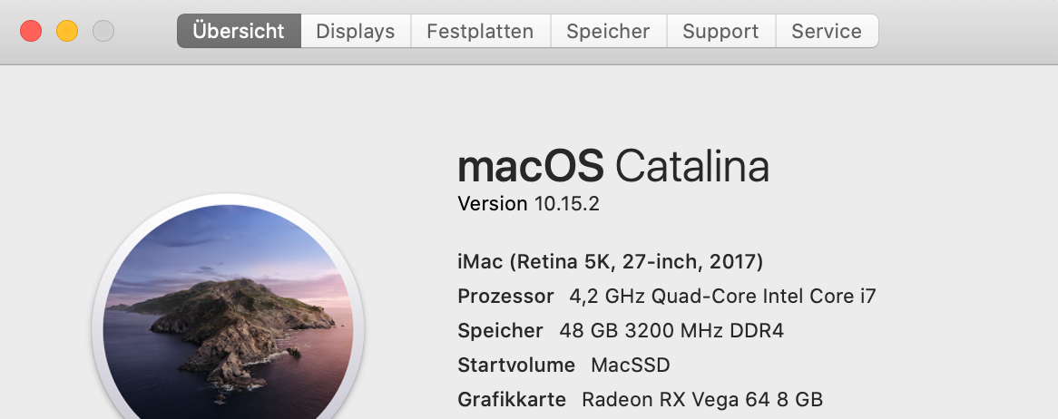Select the Übersicht tab
The image size is (1058, 419).
tap(239, 31)
